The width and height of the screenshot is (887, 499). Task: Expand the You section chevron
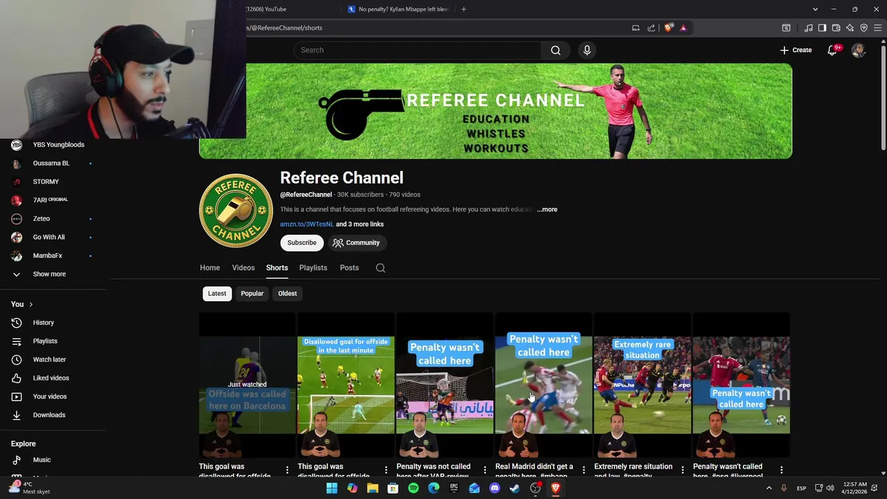pos(30,304)
